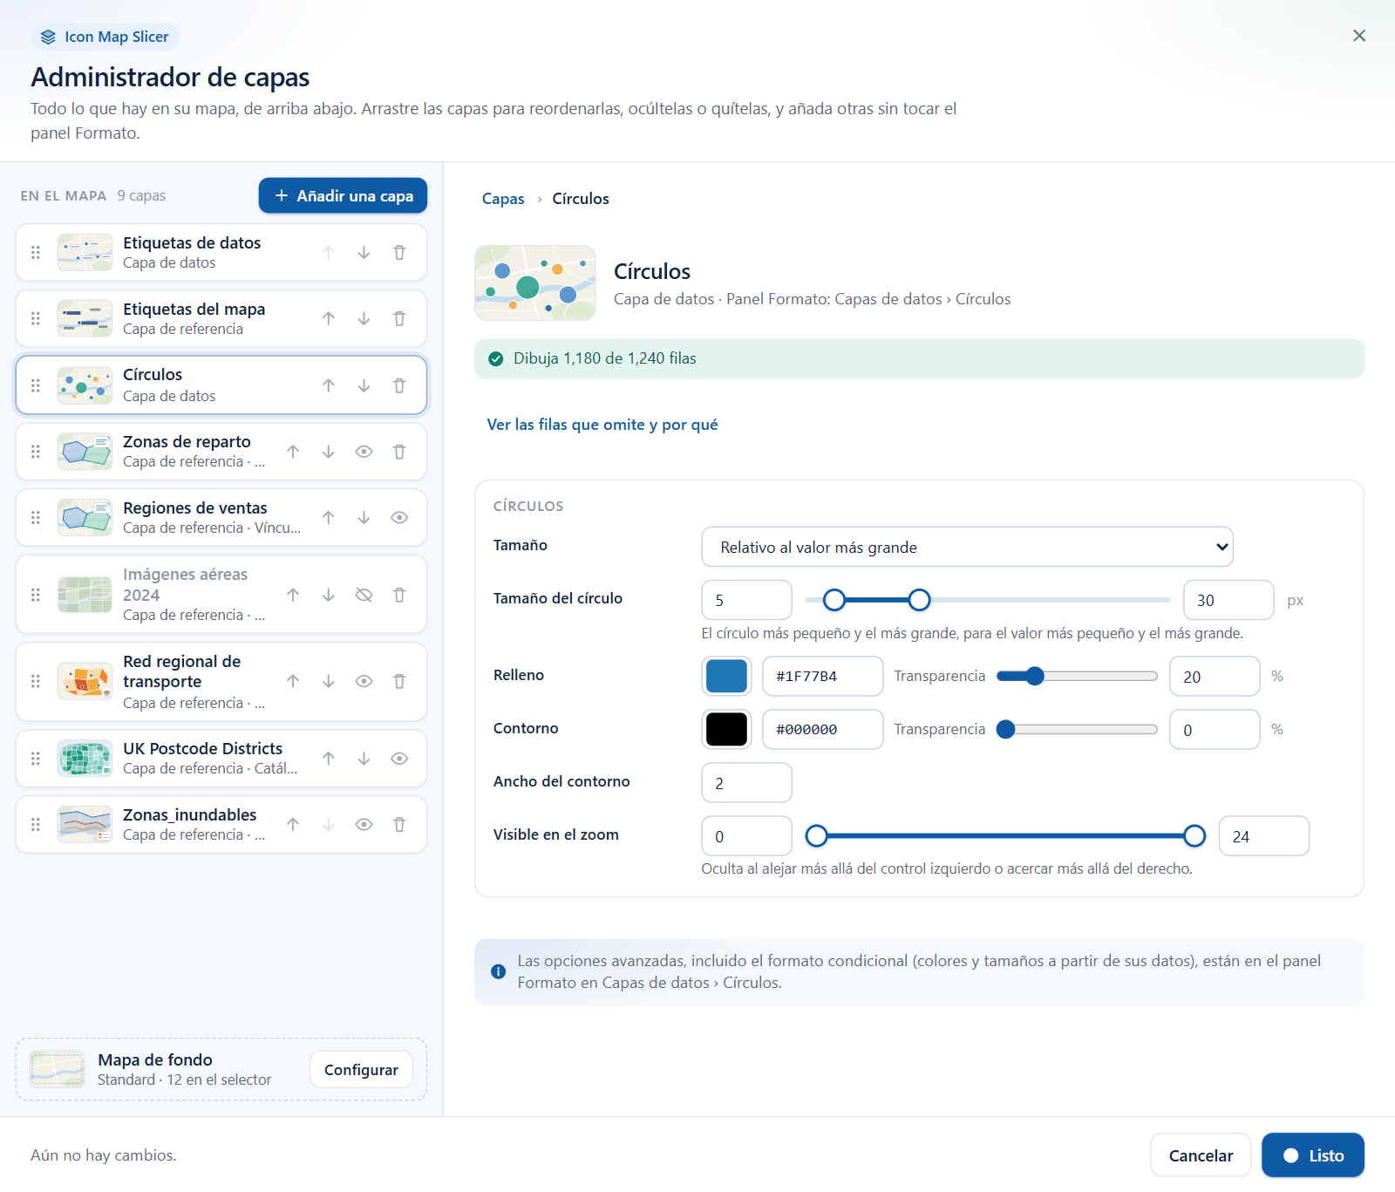Adjust the Contorno Transparencia slider
The height and width of the screenshot is (1192, 1395).
coord(1077,729)
